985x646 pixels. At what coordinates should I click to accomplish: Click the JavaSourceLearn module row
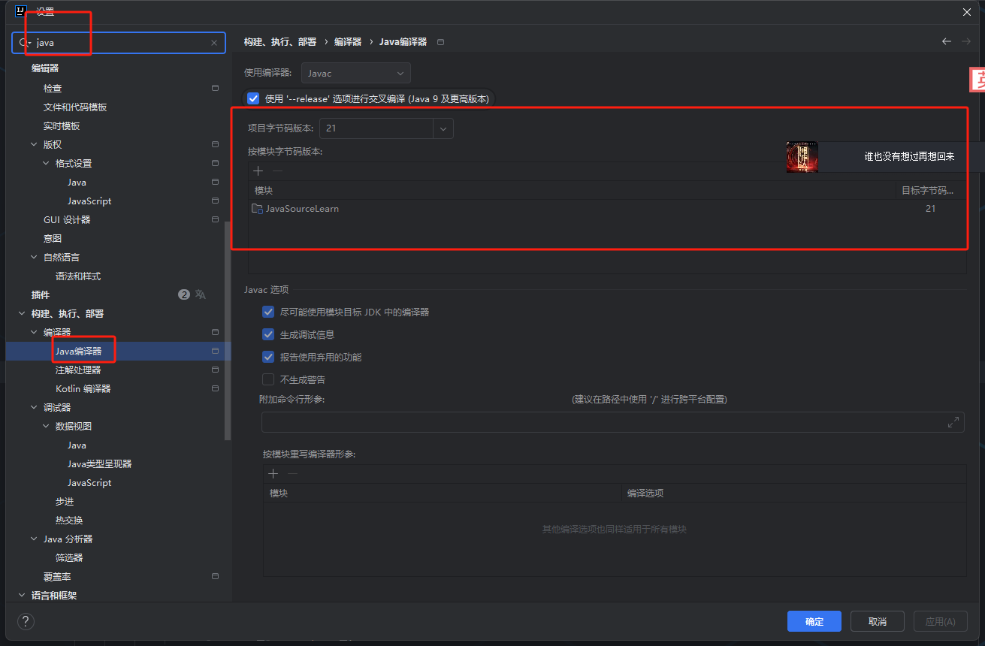click(607, 209)
